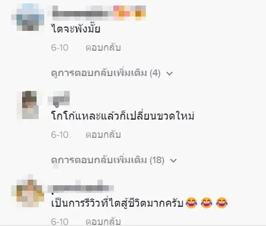
Task: Open avatar beside the ไตจะพังมั้ย comment
Action: tap(28, 17)
